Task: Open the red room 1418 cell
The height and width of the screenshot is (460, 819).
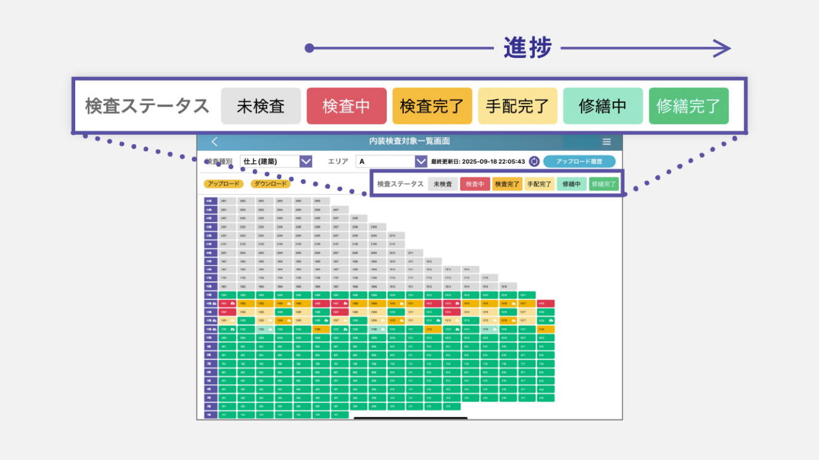Action: [x=545, y=304]
